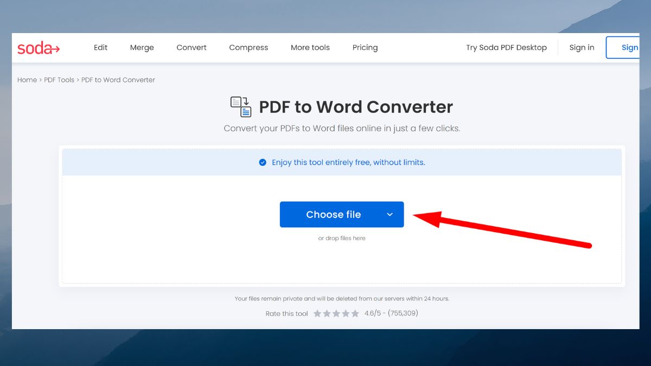Click the Sign up button
651x366 pixels.
pyautogui.click(x=622, y=48)
